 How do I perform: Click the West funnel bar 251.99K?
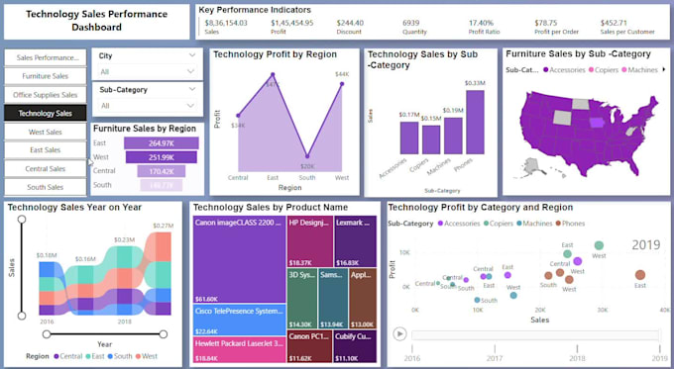tap(162, 157)
